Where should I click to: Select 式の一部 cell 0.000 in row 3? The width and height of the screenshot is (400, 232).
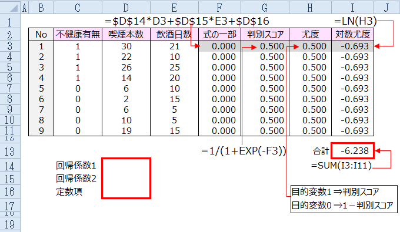coord(219,46)
